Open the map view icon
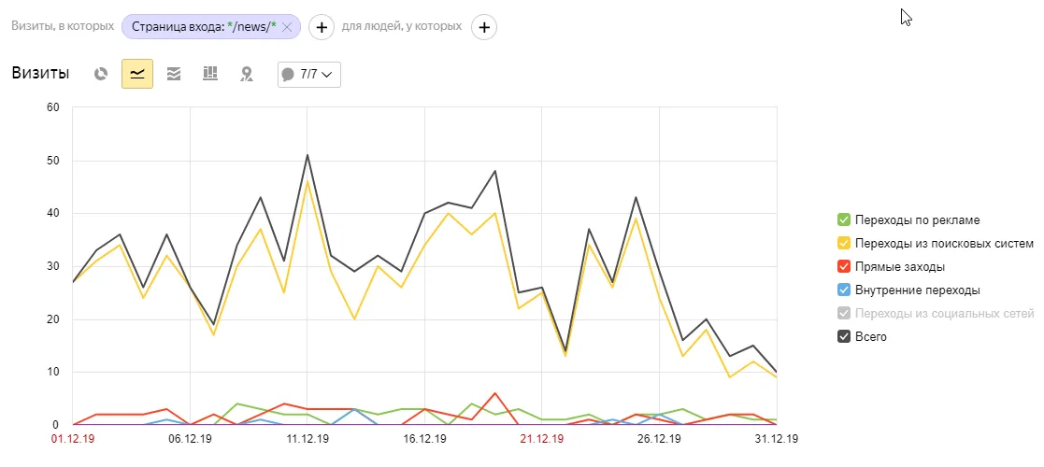This screenshot has width=1044, height=467. [x=247, y=74]
